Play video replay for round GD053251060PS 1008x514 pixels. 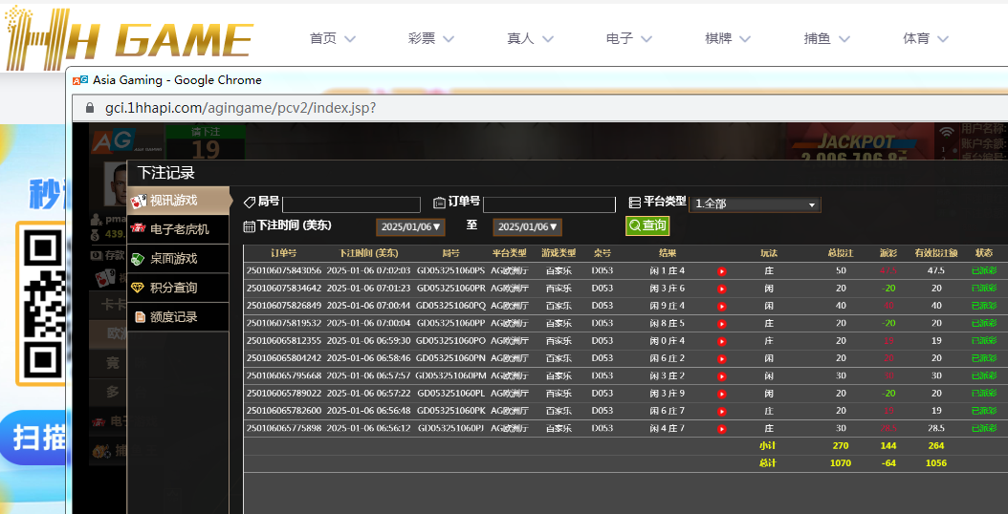point(722,271)
